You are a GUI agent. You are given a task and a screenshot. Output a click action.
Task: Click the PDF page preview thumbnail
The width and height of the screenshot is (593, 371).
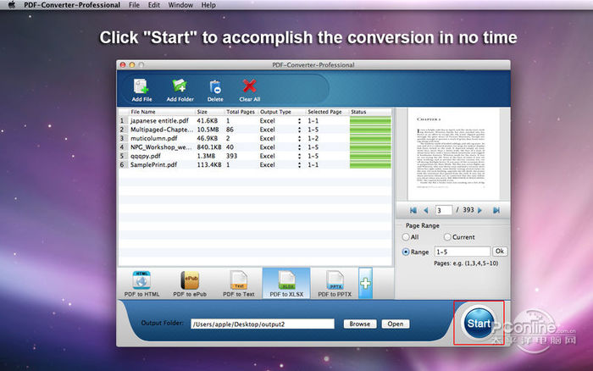[453, 154]
